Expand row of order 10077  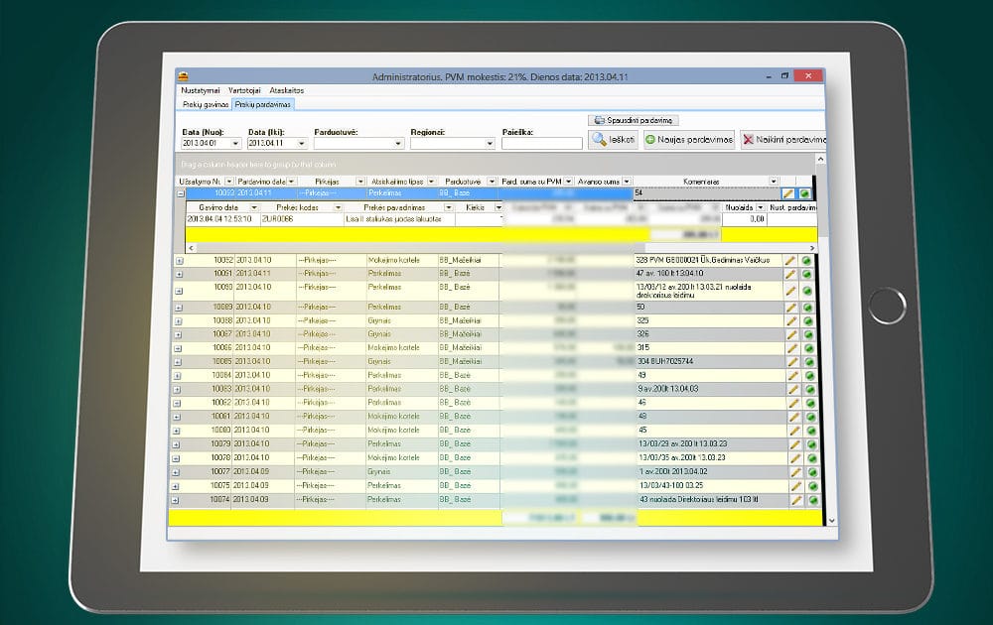[x=176, y=472]
